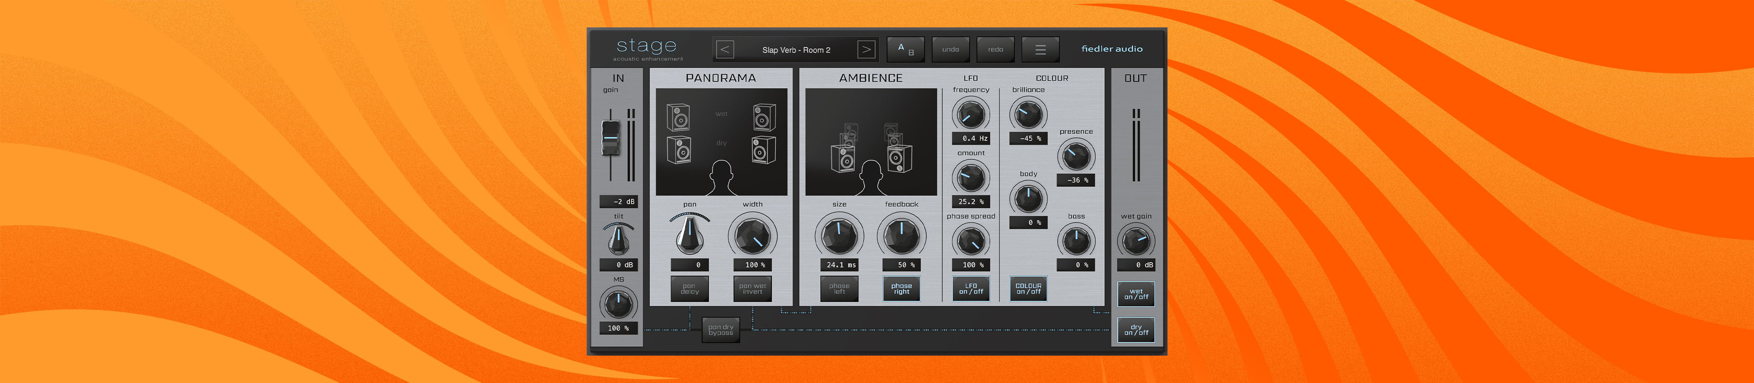Toggle COLOUR on/off

point(1028,289)
